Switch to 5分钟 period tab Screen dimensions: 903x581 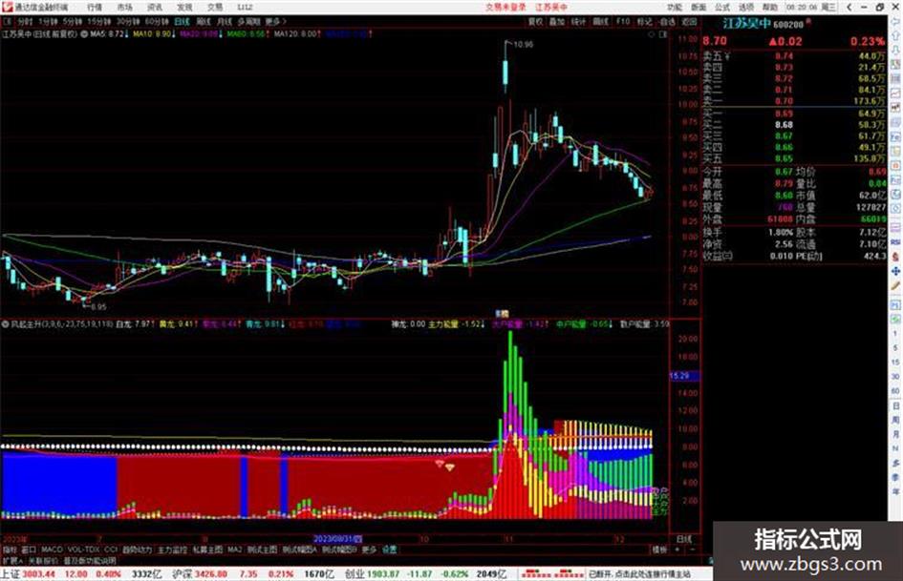pos(73,21)
